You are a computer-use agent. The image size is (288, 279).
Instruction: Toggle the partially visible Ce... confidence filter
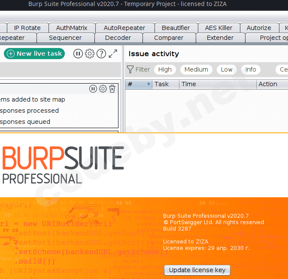click(282, 69)
